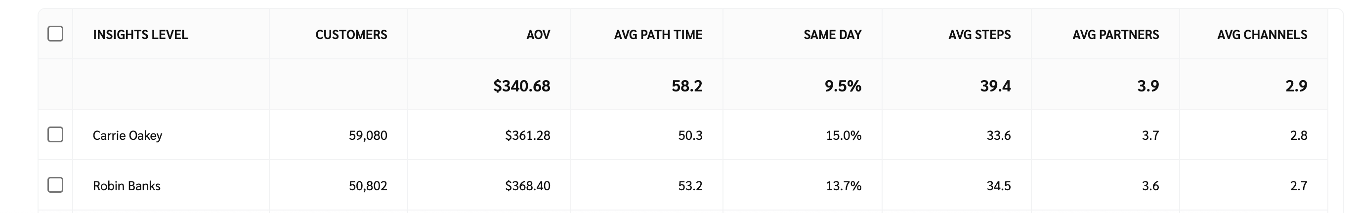
Task: Sort by Avg Path Time column
Action: (658, 35)
